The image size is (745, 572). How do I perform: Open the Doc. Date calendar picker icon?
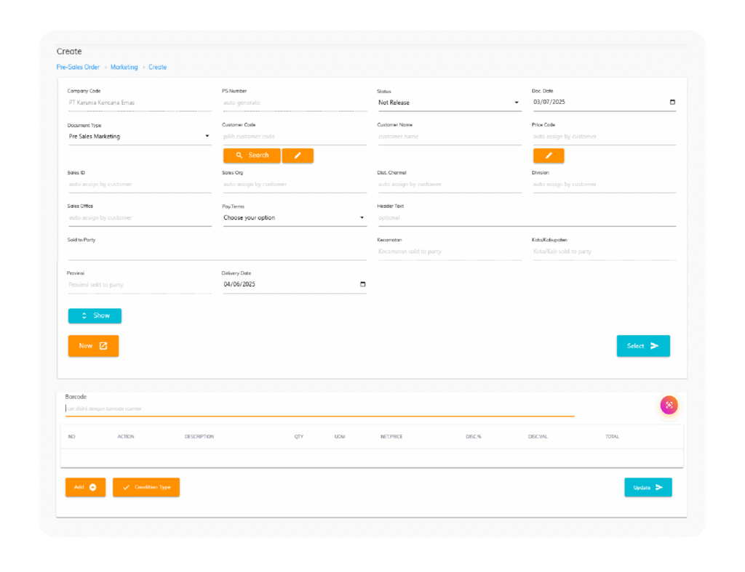coord(672,102)
